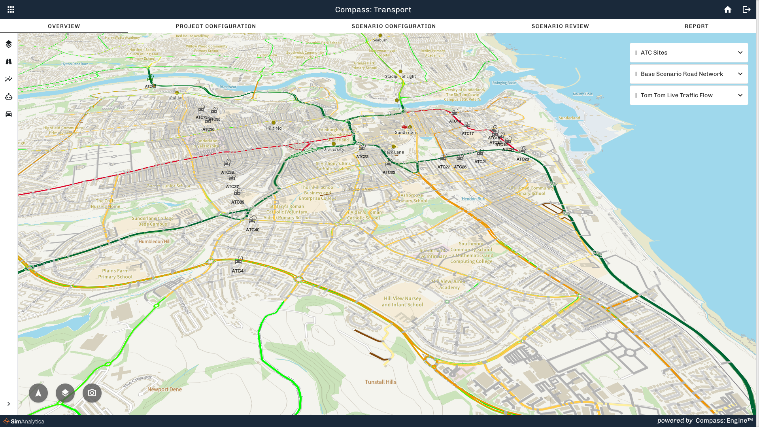Open the Project Configuration section

point(216,26)
